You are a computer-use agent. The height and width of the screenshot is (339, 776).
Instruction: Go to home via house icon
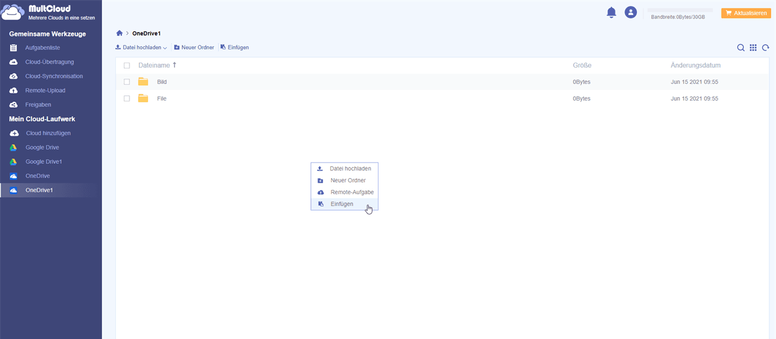[x=119, y=33]
